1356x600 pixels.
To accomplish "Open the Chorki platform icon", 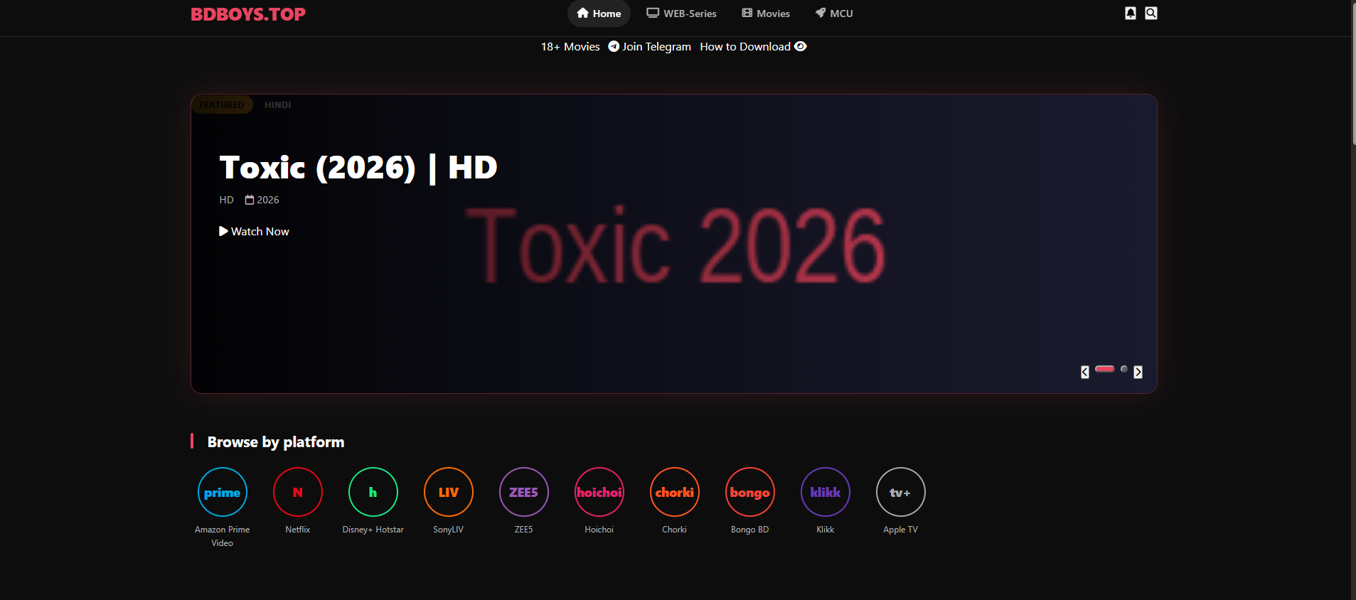I will 675,492.
